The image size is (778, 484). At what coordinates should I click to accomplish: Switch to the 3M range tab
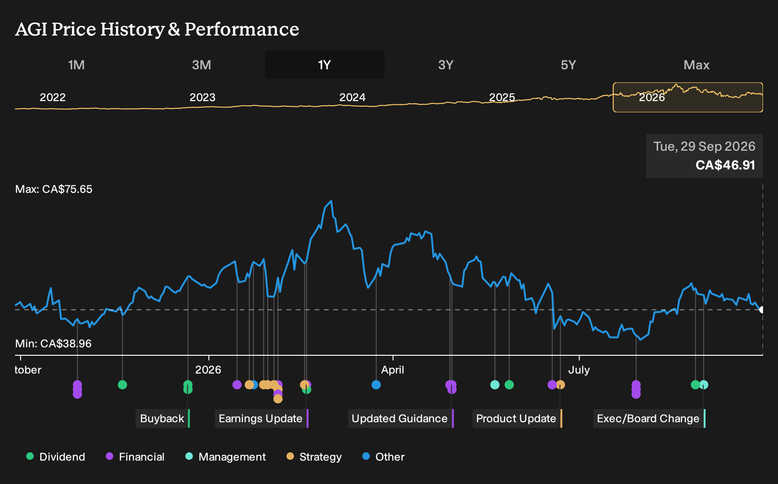pyautogui.click(x=201, y=65)
